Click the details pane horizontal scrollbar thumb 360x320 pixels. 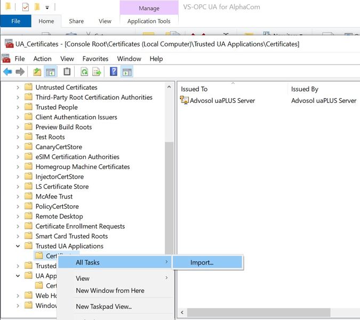click(x=259, y=313)
